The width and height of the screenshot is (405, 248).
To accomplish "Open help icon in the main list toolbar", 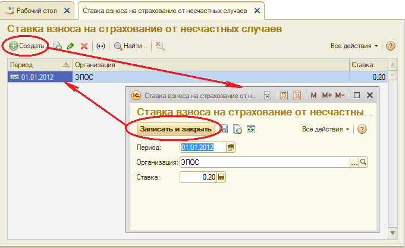I will point(391,46).
